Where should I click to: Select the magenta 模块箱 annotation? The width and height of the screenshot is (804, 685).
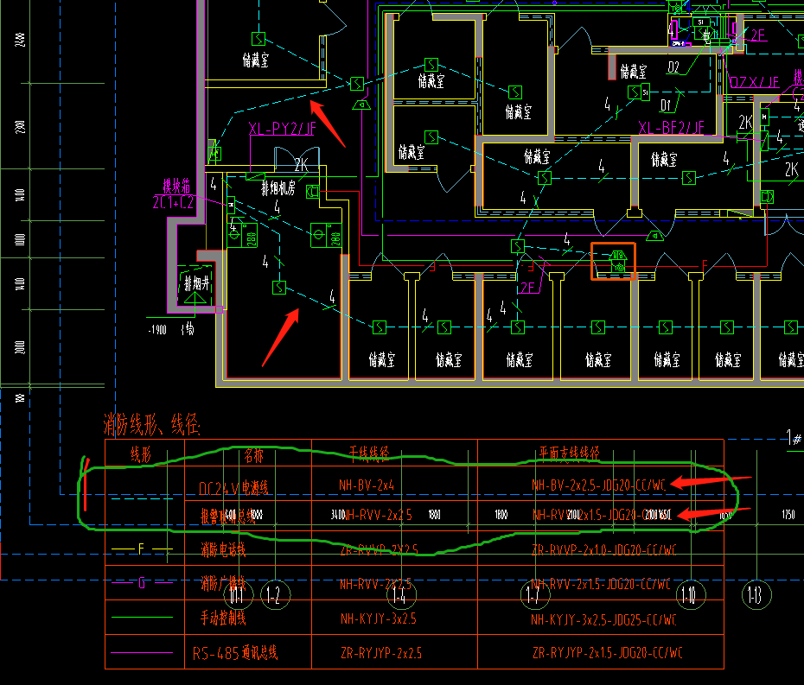coord(177,186)
